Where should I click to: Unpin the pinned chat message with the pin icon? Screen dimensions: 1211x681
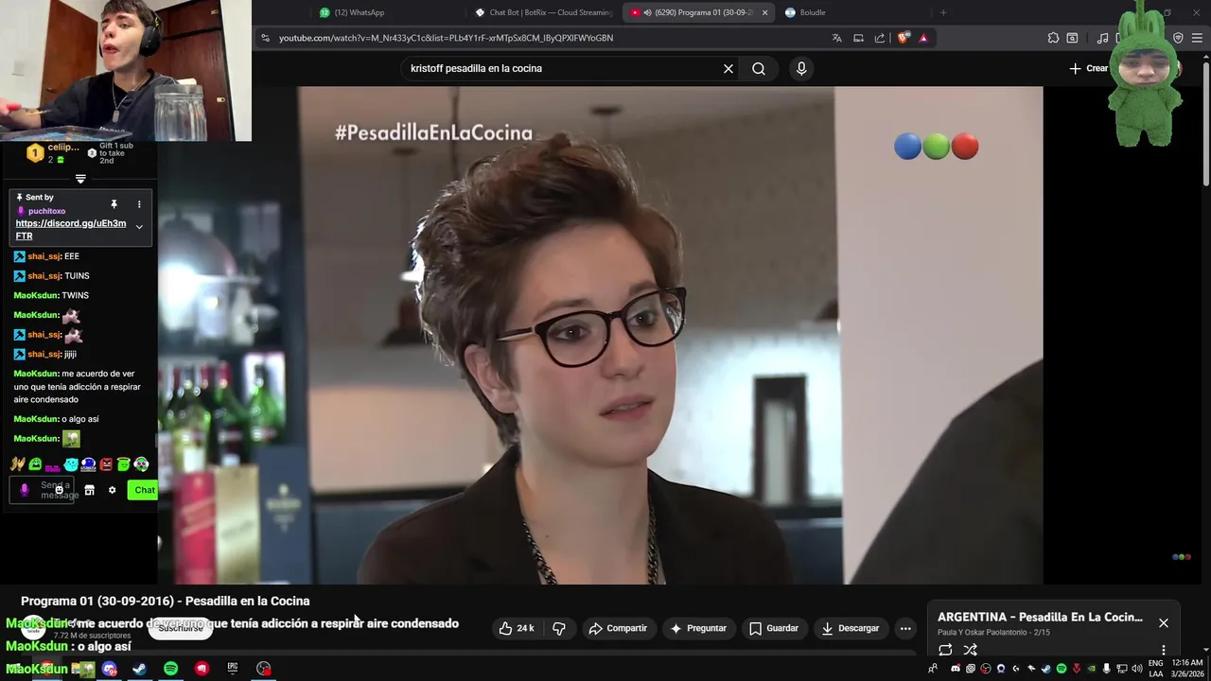114,204
